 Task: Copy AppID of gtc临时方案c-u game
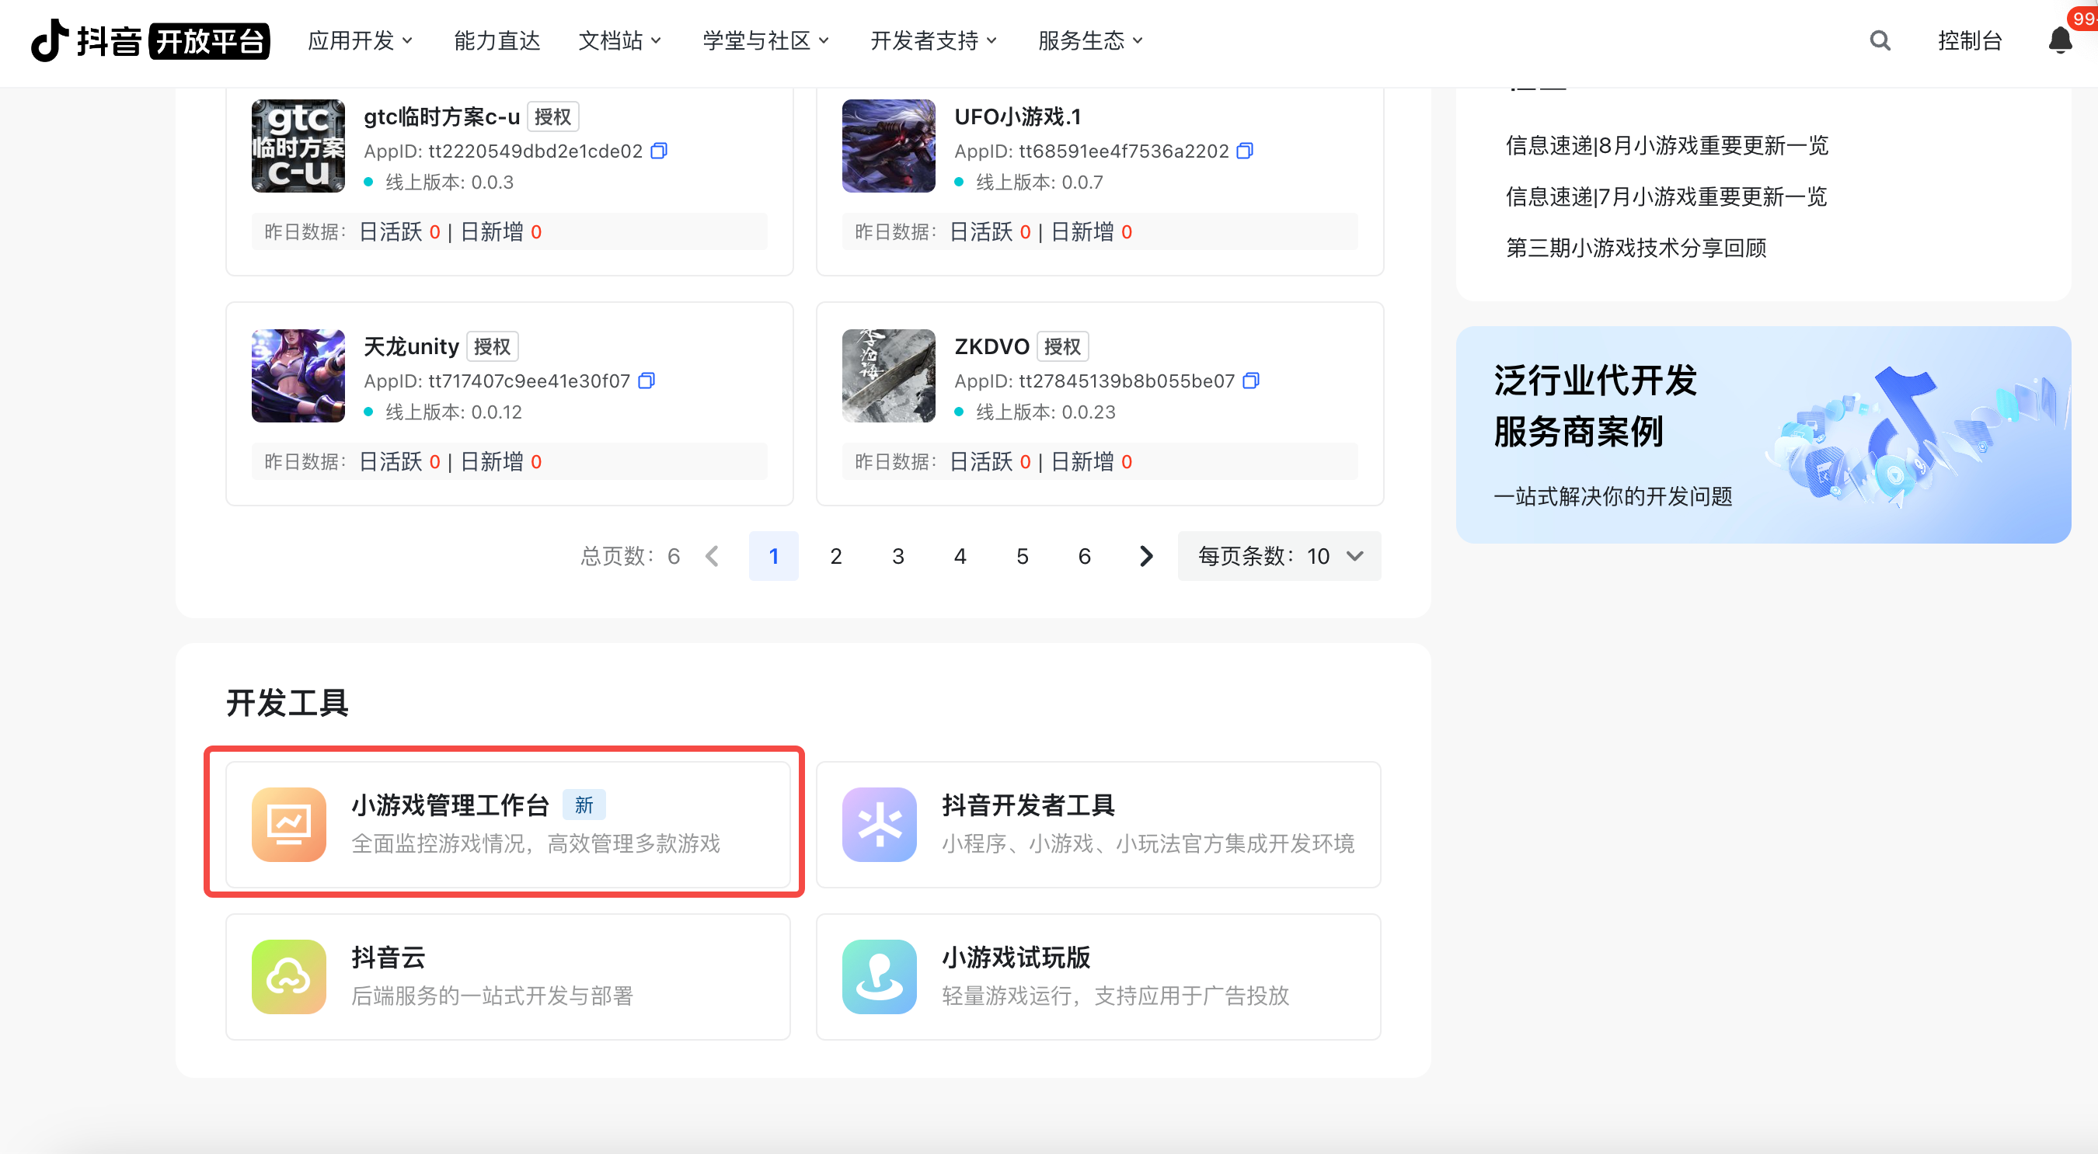pos(659,151)
